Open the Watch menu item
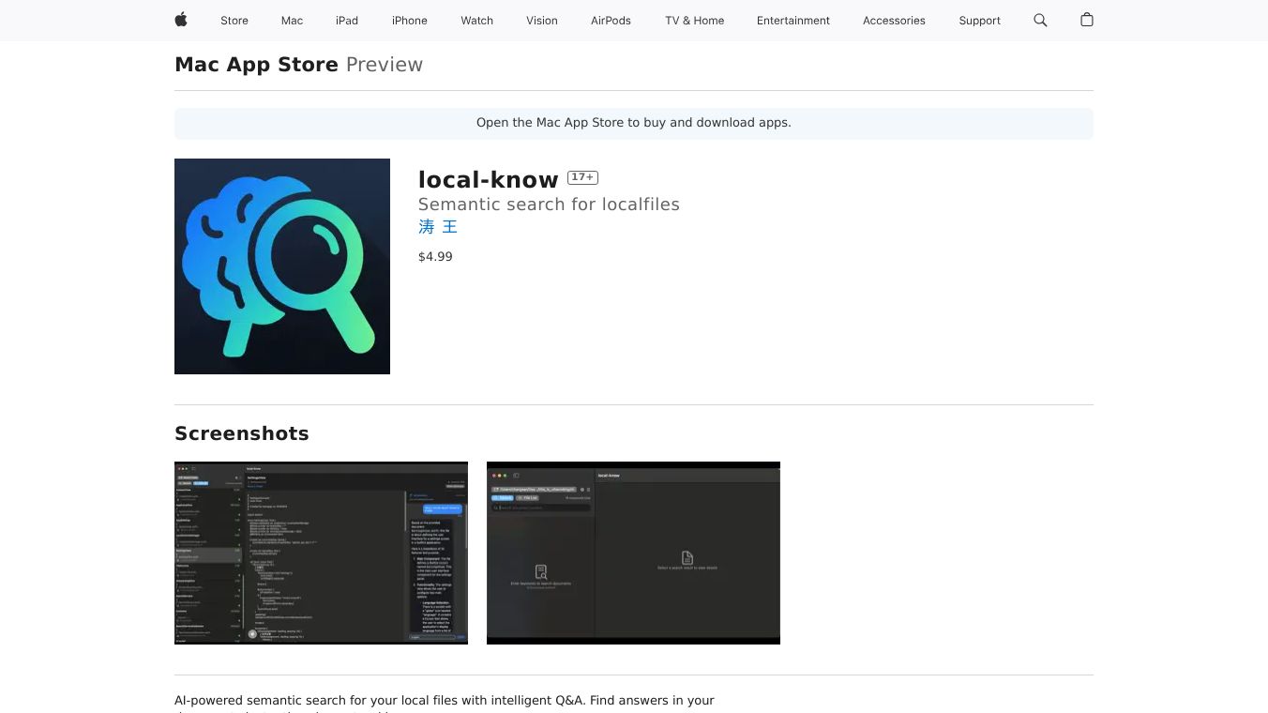Image resolution: width=1268 pixels, height=713 pixels. (476, 21)
